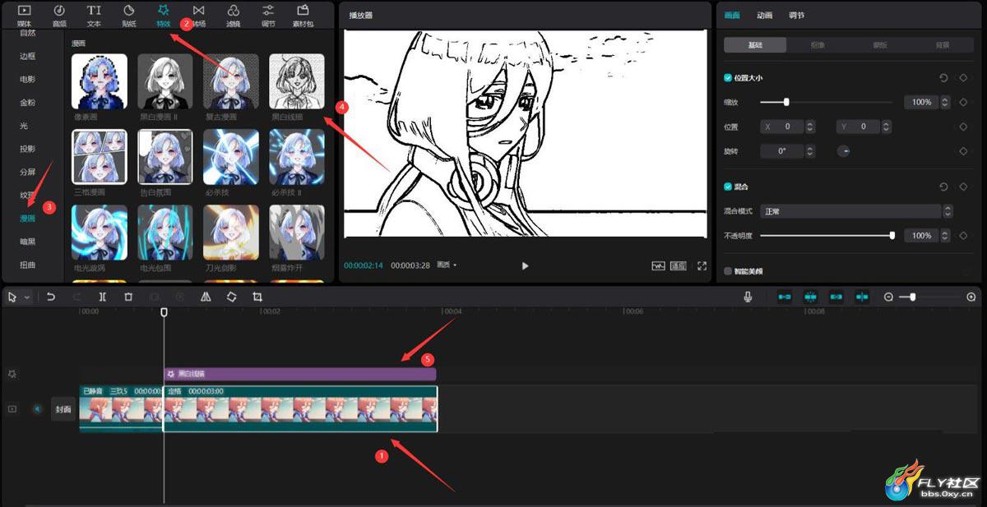Switch to the 调节 tab in properties panel
Screen dimensions: 987x507
(796, 15)
